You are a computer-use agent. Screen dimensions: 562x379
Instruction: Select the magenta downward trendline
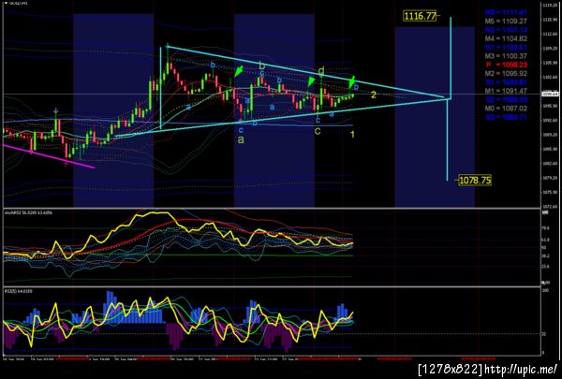coord(49,156)
